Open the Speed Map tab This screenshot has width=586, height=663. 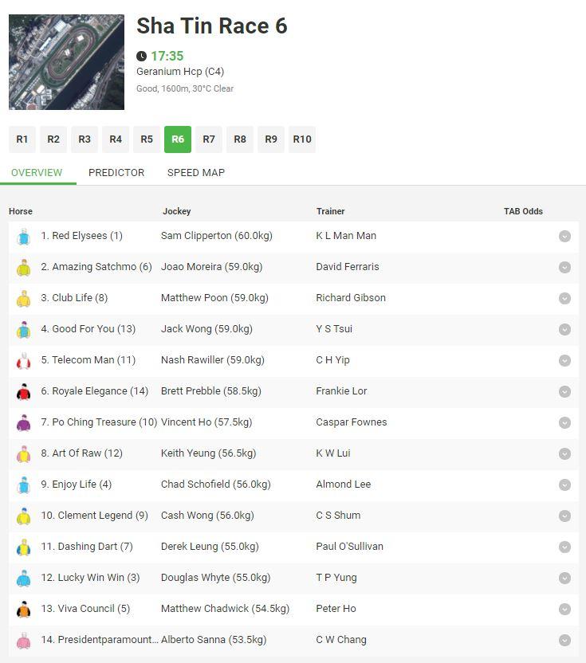196,172
